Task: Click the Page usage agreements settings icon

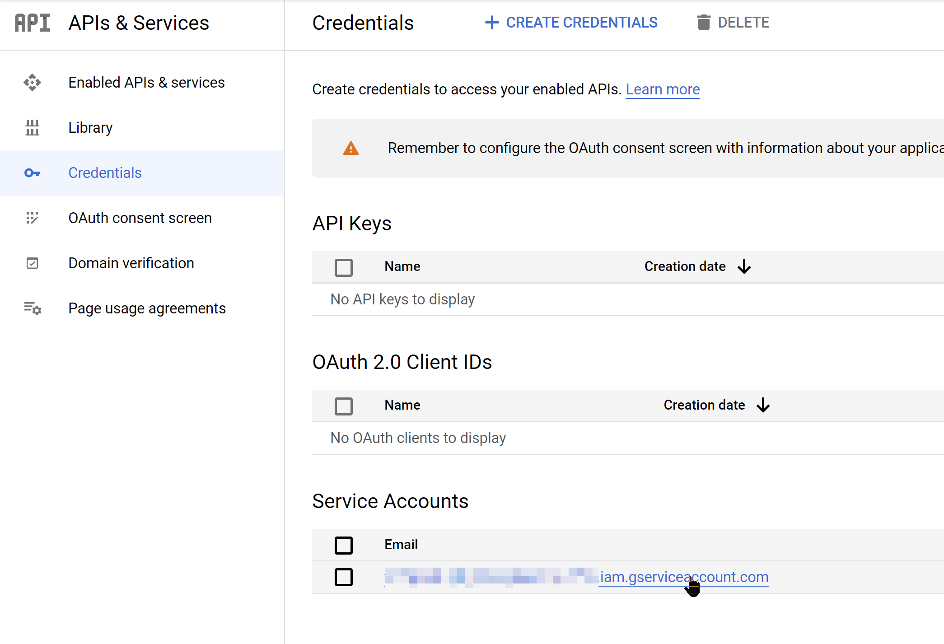Action: (32, 308)
